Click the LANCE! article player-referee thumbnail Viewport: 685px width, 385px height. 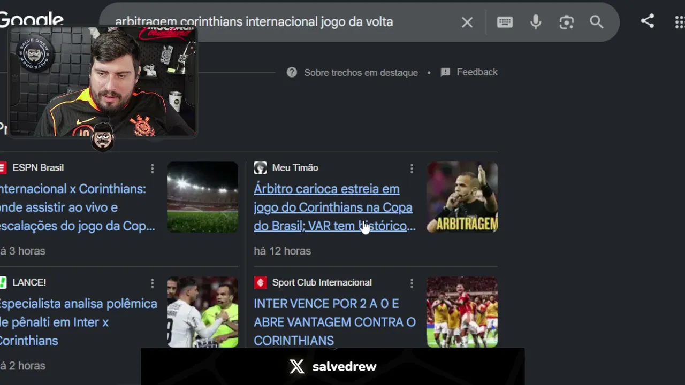[202, 312]
